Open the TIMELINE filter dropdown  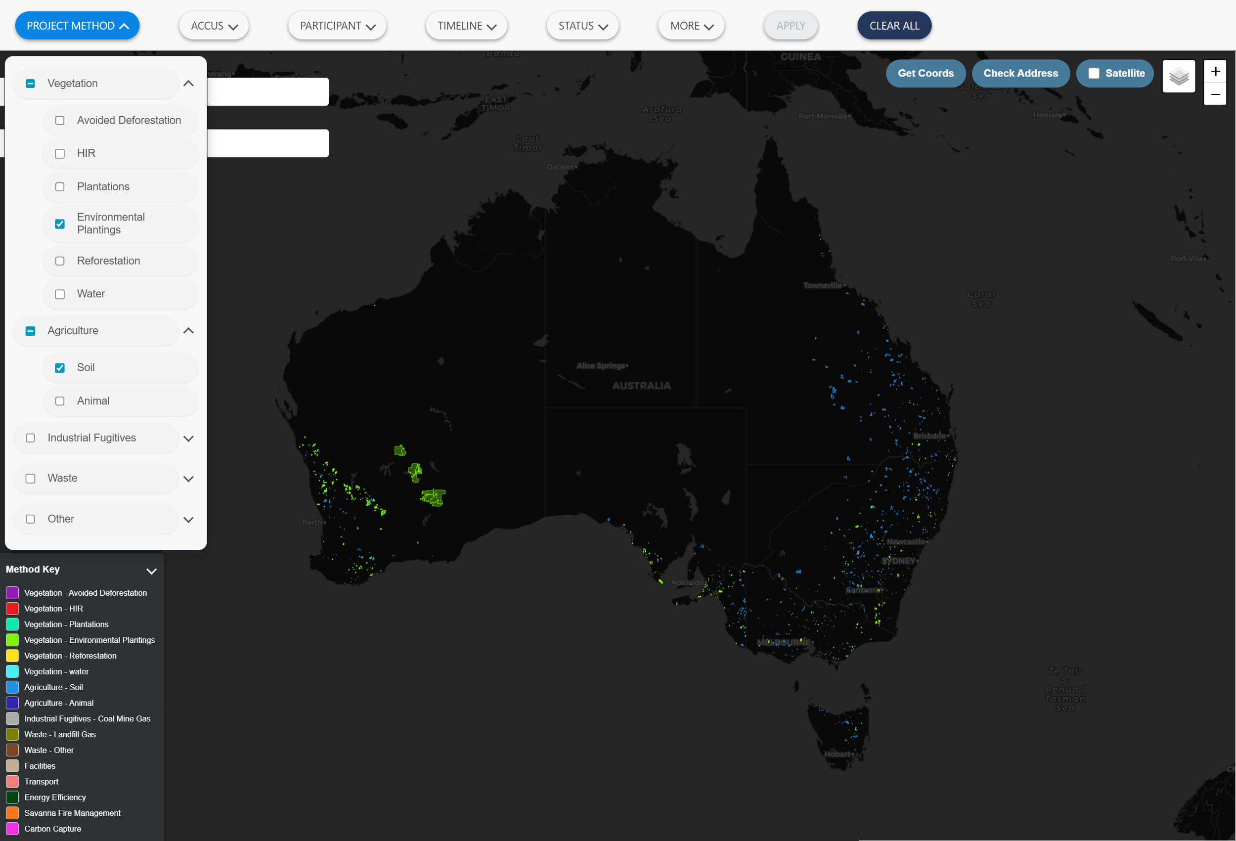(466, 26)
